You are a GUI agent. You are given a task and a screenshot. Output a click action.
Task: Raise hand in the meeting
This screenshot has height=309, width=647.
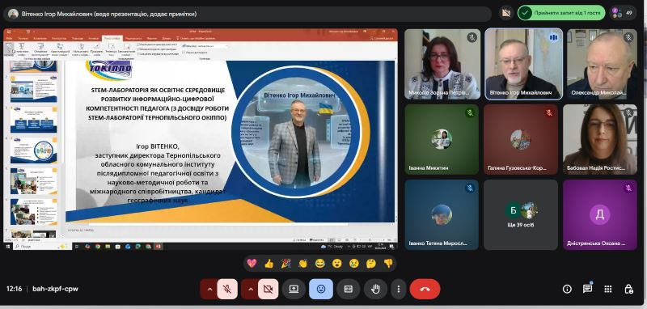tap(375, 290)
